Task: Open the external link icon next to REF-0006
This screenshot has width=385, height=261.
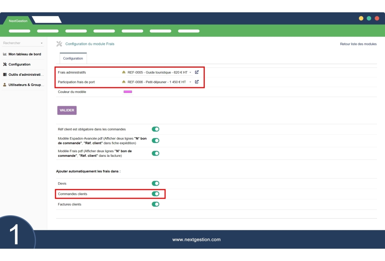Action: click(197, 82)
